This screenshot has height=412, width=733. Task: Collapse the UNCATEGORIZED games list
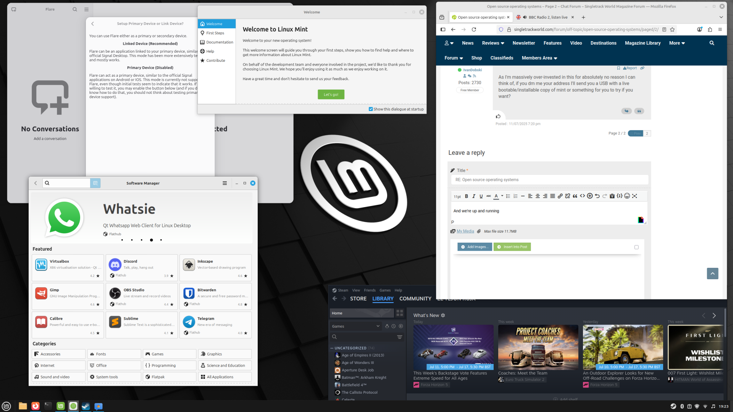pyautogui.click(x=332, y=348)
